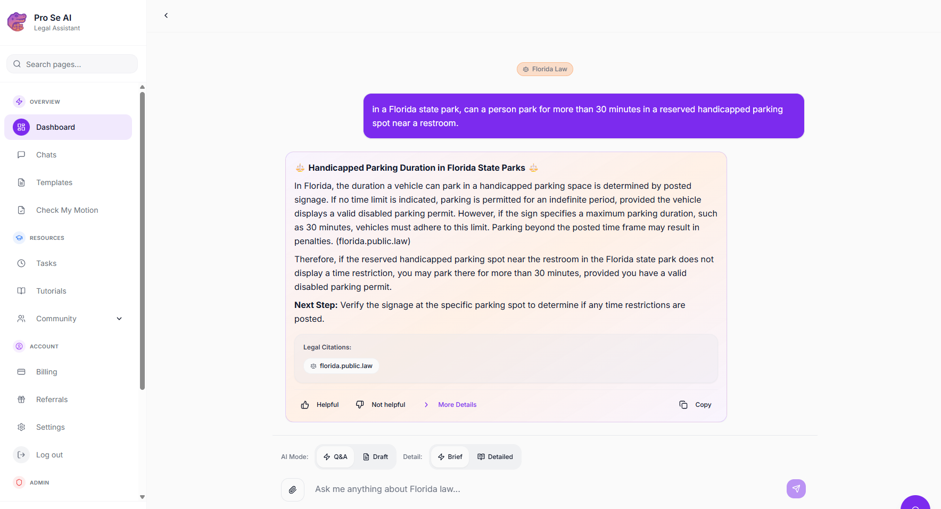Enable Detailed response mode
The width and height of the screenshot is (941, 509).
495,456
